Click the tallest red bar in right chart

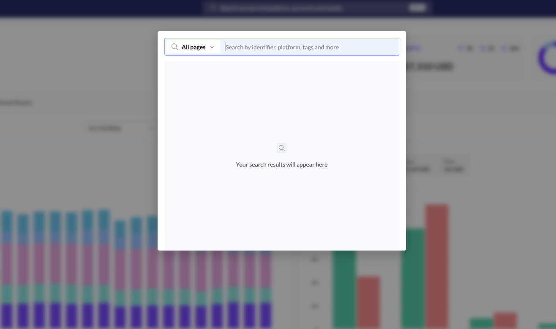[x=437, y=266]
